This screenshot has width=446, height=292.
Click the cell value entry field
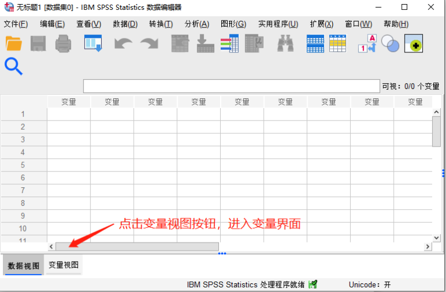click(232, 86)
